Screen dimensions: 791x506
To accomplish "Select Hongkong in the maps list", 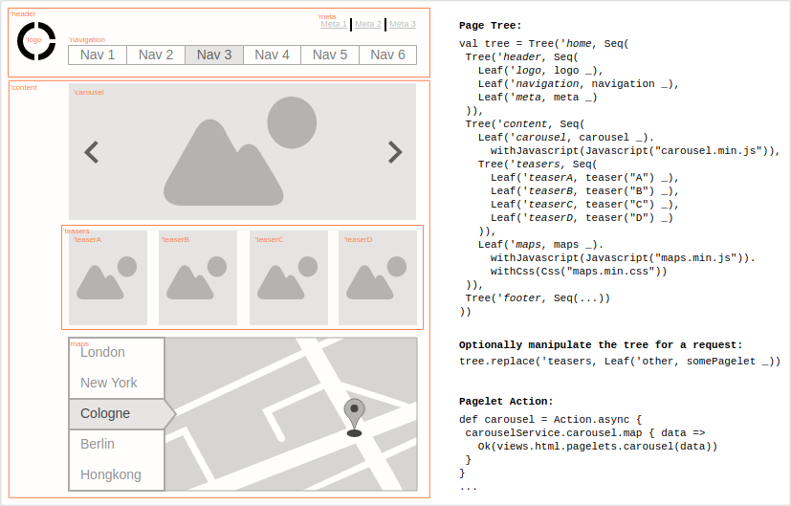I will [x=117, y=474].
